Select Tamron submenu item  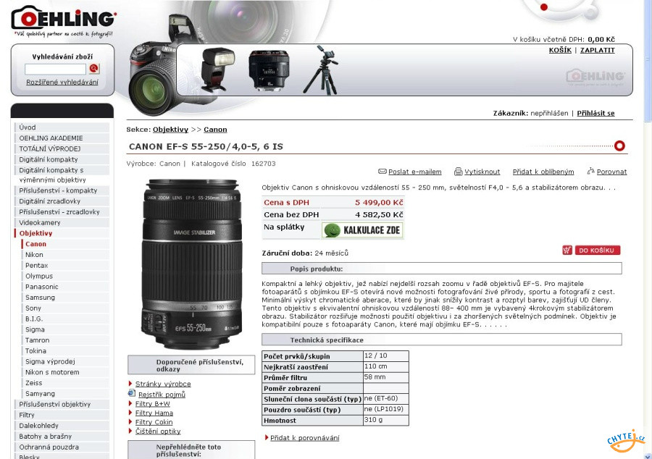coord(66,340)
